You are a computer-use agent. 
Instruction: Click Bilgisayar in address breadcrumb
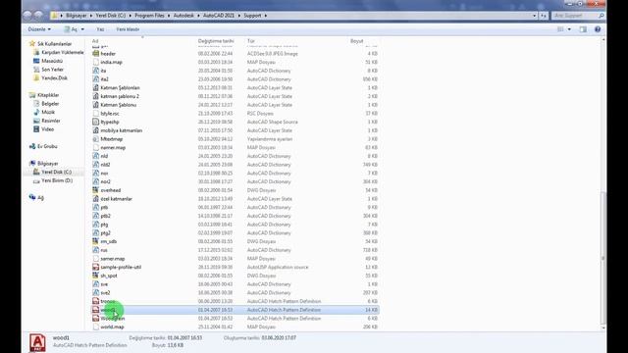[x=77, y=16]
